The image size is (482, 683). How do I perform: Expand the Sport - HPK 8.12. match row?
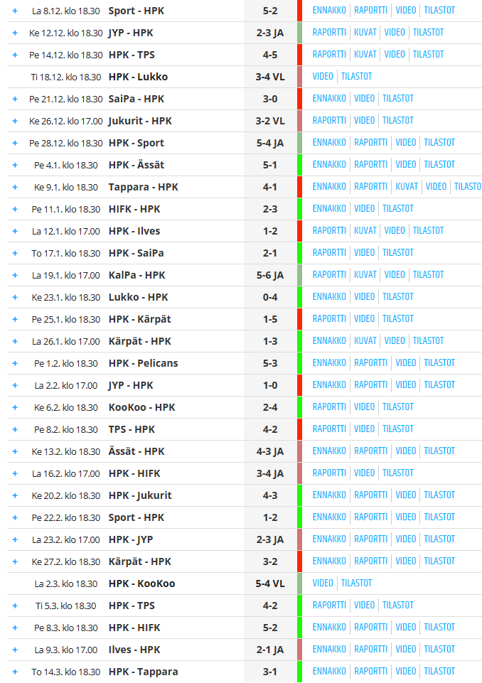15,11
